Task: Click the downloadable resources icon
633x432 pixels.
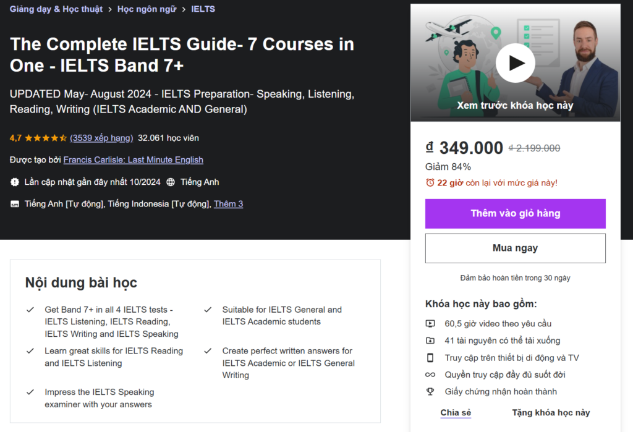Action: 431,341
